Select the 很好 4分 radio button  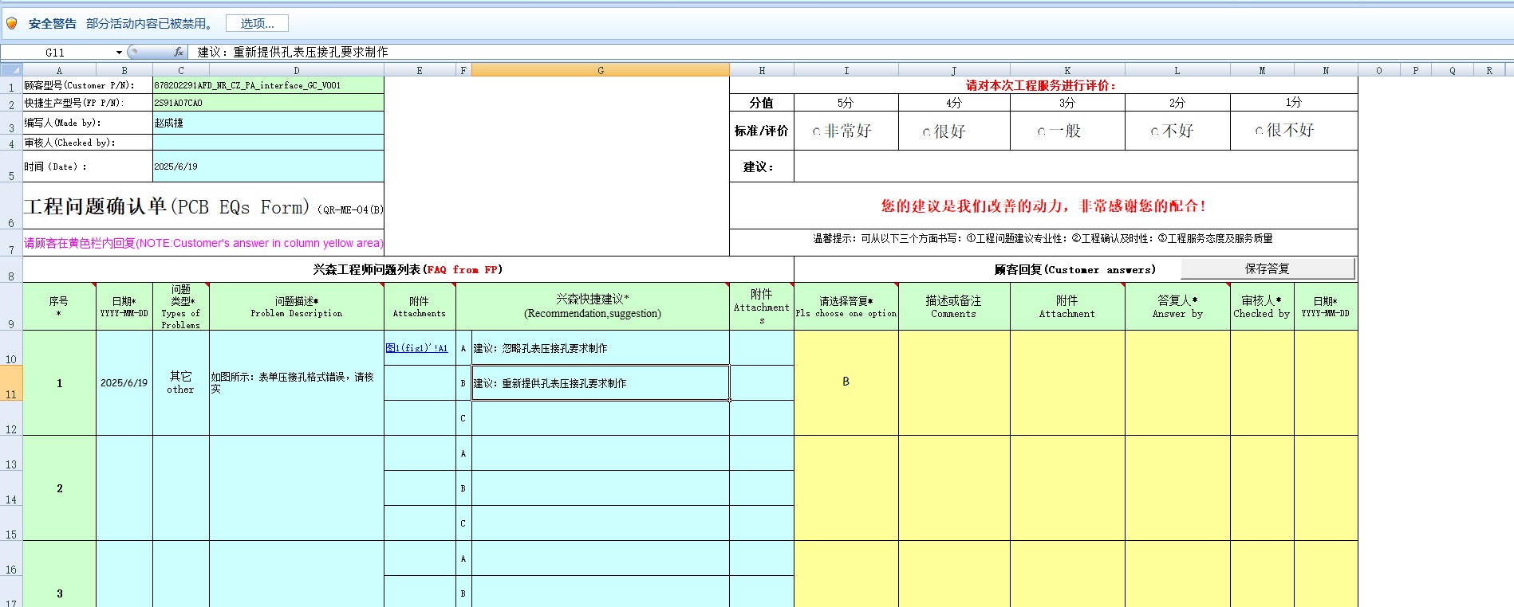click(926, 132)
